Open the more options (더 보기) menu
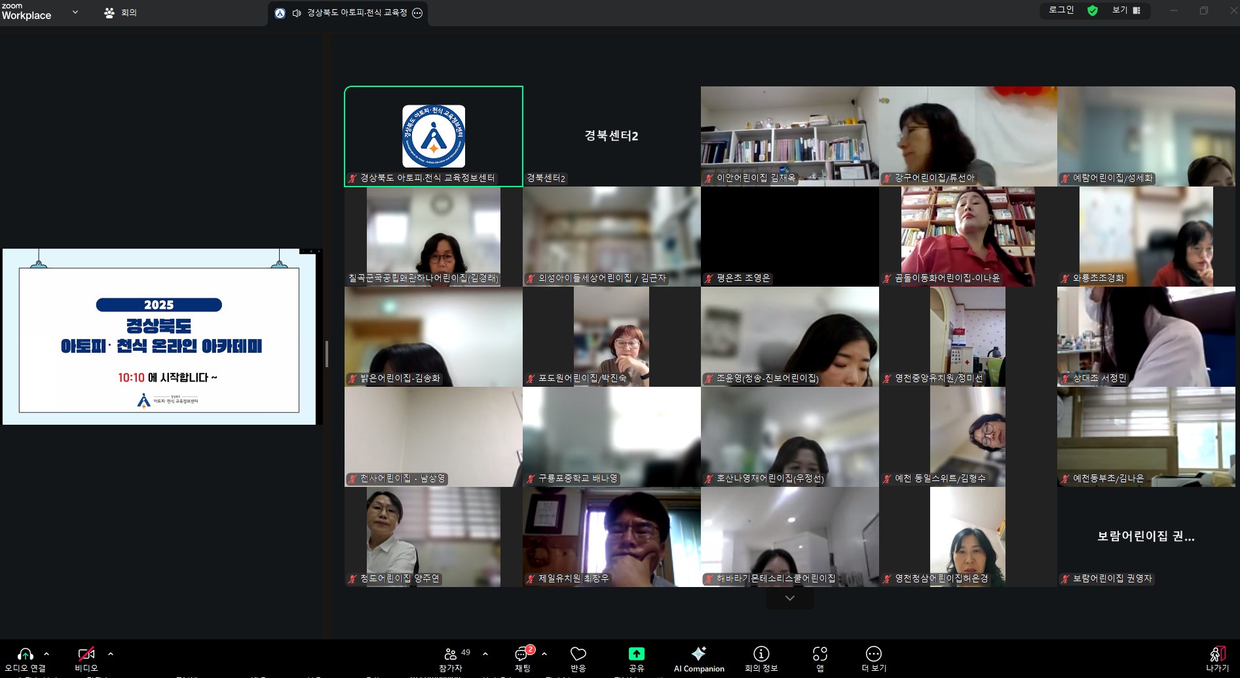Viewport: 1240px width, 678px height. click(873, 658)
